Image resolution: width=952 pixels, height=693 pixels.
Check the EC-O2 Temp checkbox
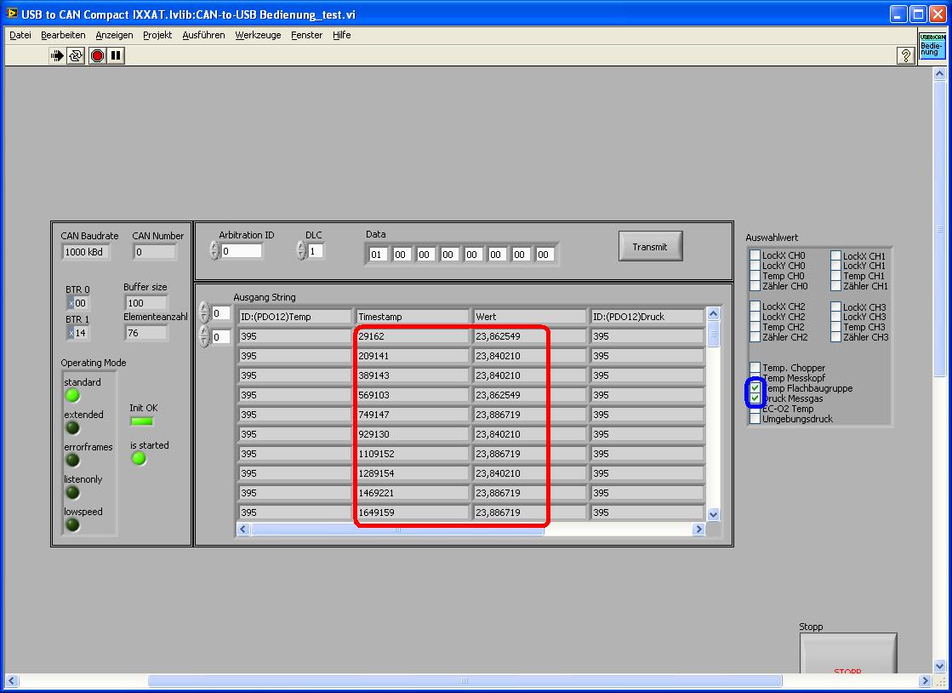click(x=755, y=409)
